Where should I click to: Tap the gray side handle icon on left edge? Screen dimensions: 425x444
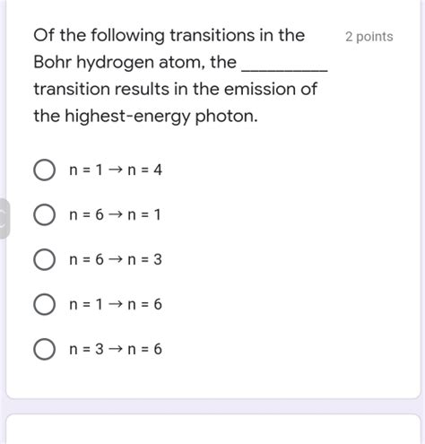(x=4, y=219)
